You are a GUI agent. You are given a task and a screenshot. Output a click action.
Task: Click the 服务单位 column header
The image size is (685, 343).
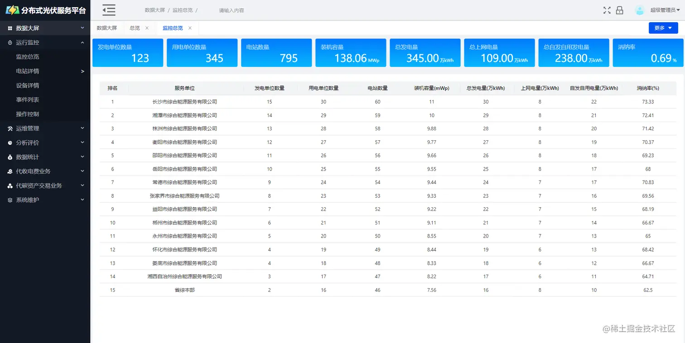185,88
